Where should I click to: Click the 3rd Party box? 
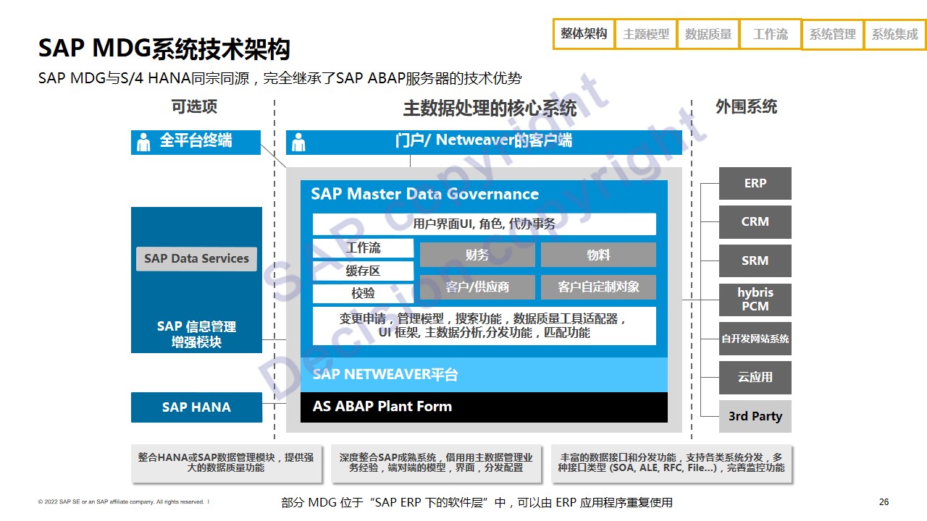click(x=755, y=417)
